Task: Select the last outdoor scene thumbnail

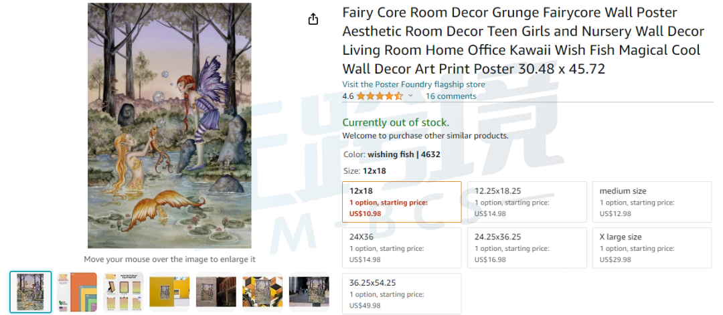Action: click(309, 292)
